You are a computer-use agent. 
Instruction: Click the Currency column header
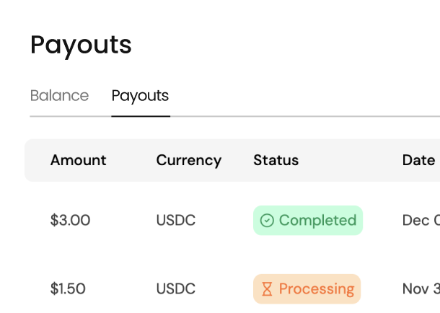coord(188,160)
